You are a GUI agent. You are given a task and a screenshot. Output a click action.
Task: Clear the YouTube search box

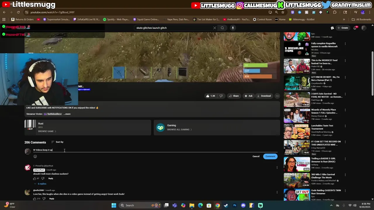click(x=215, y=28)
